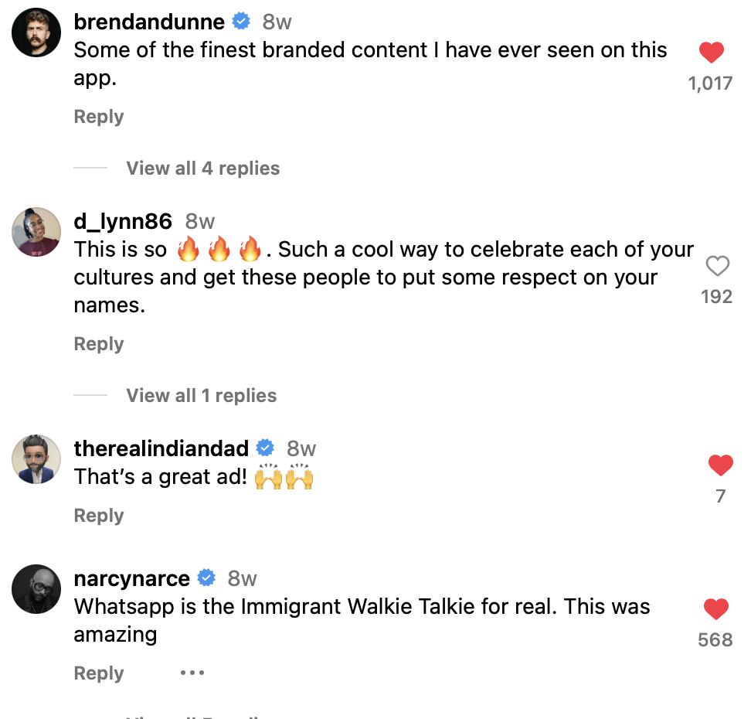The height and width of the screenshot is (719, 751).
Task: Expand View all 4 replies
Action: coord(202,169)
